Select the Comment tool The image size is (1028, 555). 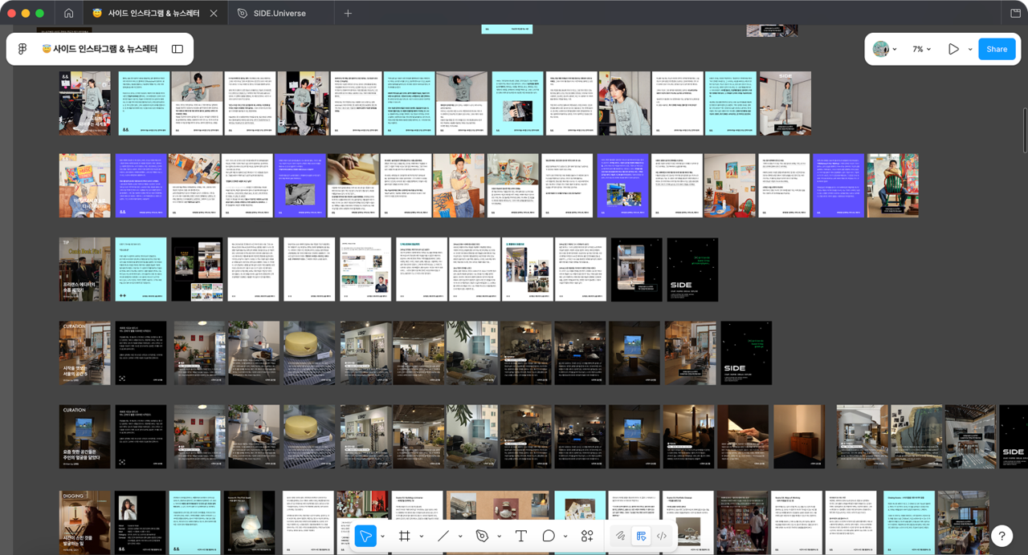pos(549,536)
